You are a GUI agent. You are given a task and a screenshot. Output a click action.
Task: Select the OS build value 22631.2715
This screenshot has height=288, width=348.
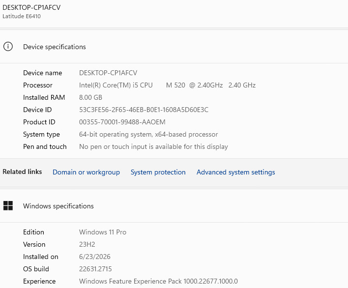[x=95, y=269]
